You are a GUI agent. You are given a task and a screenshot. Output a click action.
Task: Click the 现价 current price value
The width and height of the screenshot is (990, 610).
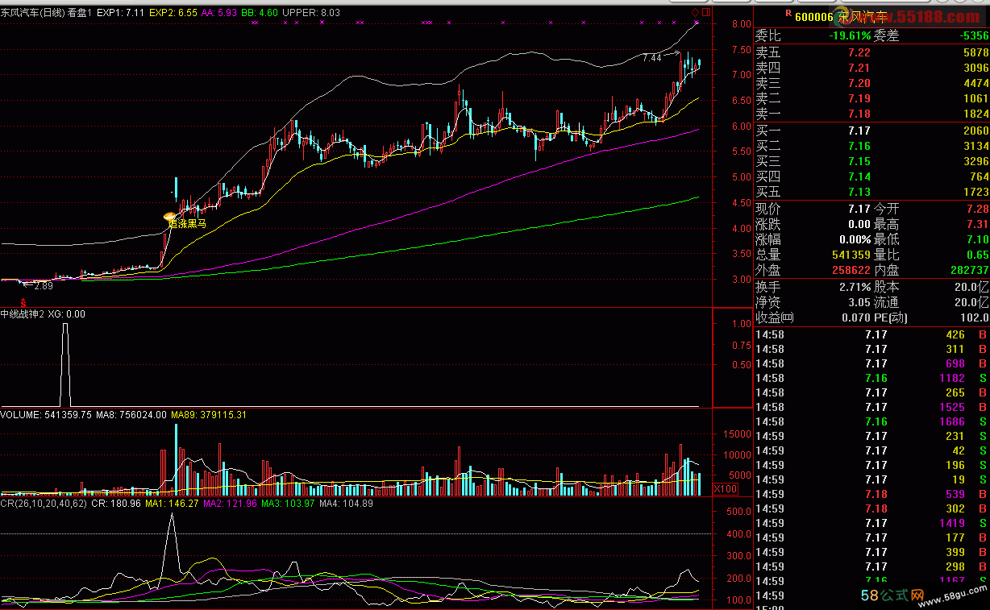click(859, 209)
